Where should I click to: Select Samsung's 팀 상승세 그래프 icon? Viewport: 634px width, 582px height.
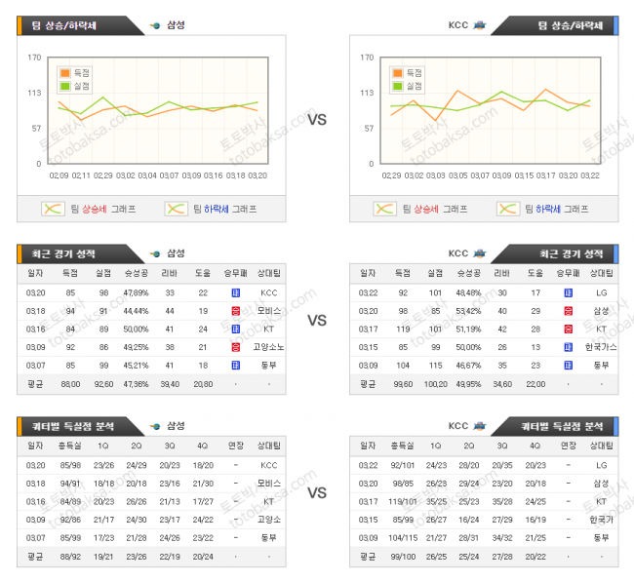54,209
